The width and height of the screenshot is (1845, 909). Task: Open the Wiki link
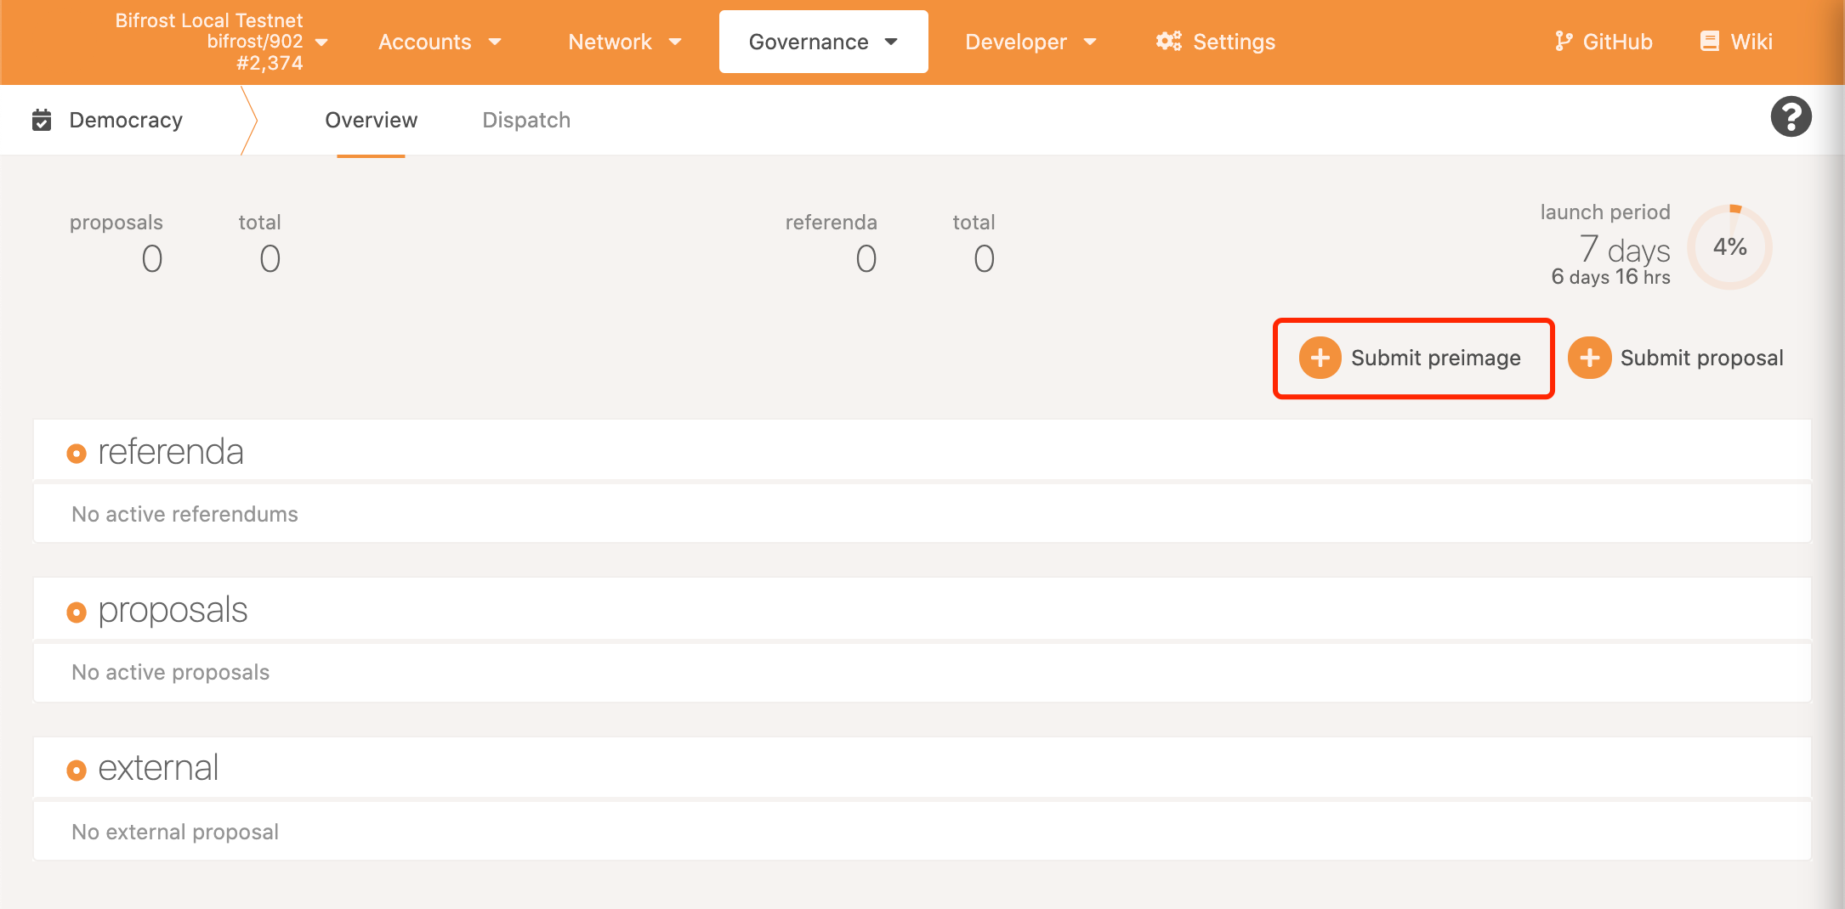click(x=1736, y=42)
